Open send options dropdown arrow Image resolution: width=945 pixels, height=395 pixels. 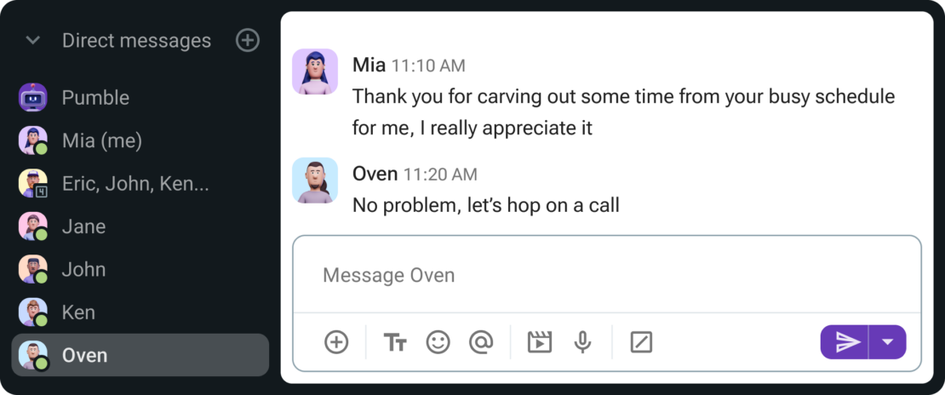pyautogui.click(x=888, y=342)
